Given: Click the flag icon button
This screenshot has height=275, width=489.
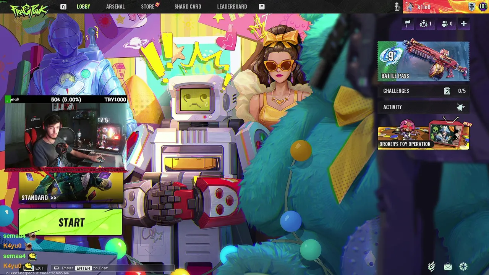Looking at the screenshot, I should (408, 24).
